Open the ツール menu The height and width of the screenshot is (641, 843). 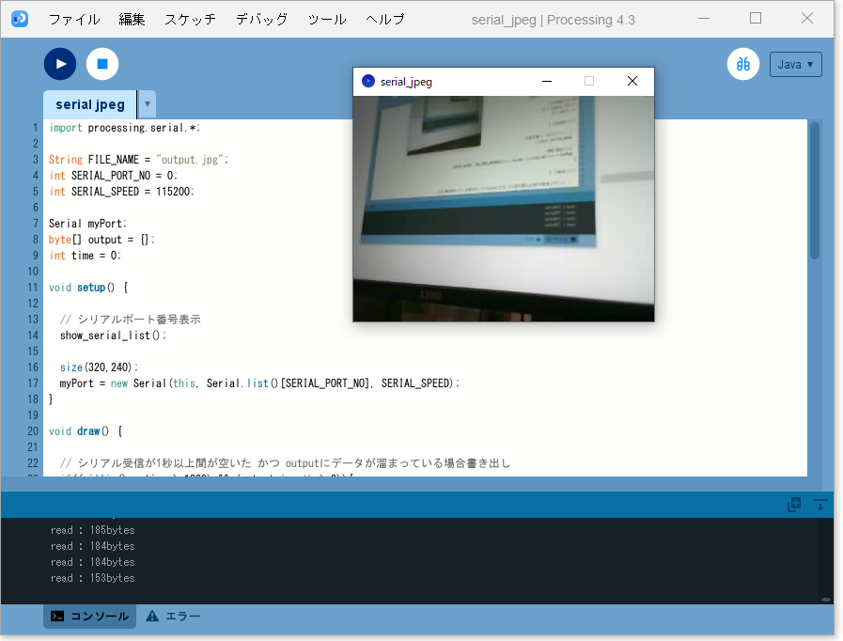pyautogui.click(x=326, y=18)
